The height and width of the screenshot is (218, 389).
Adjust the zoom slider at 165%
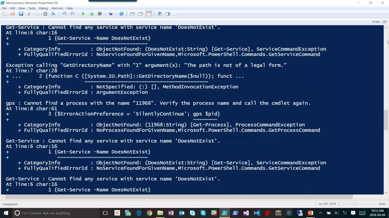[x=355, y=204]
